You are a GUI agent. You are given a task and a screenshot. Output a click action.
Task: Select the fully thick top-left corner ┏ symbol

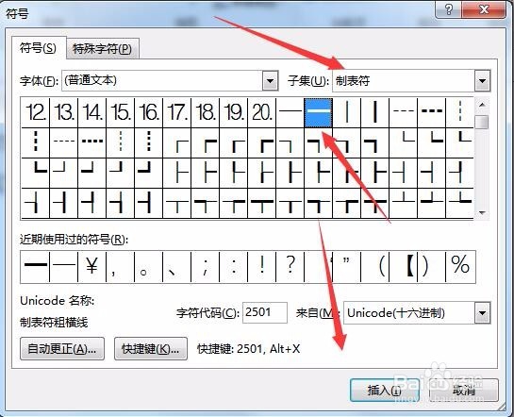click(262, 142)
